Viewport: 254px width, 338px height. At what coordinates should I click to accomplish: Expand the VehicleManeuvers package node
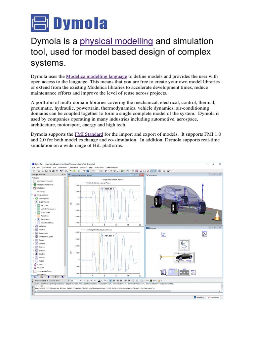36,209
